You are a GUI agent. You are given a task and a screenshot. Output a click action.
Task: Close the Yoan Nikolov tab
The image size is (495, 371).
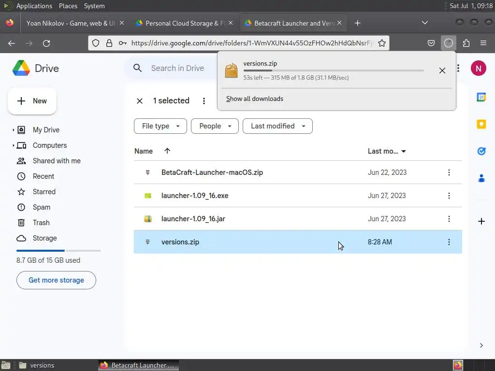(x=122, y=23)
